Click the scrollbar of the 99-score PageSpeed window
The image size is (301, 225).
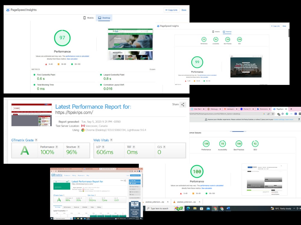point(289,33)
